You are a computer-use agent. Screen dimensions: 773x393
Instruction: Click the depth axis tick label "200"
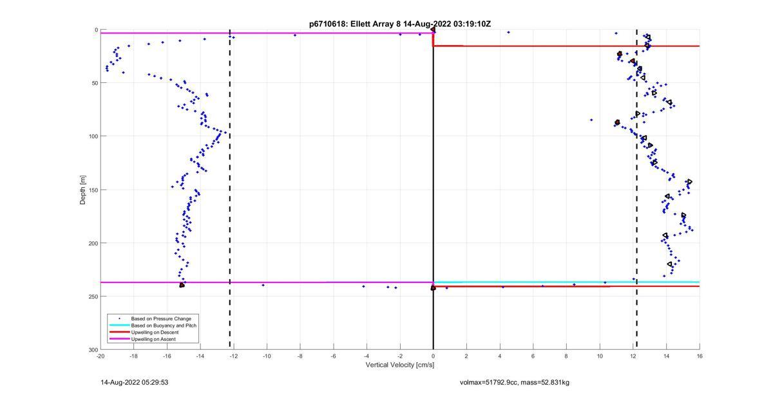(93, 243)
